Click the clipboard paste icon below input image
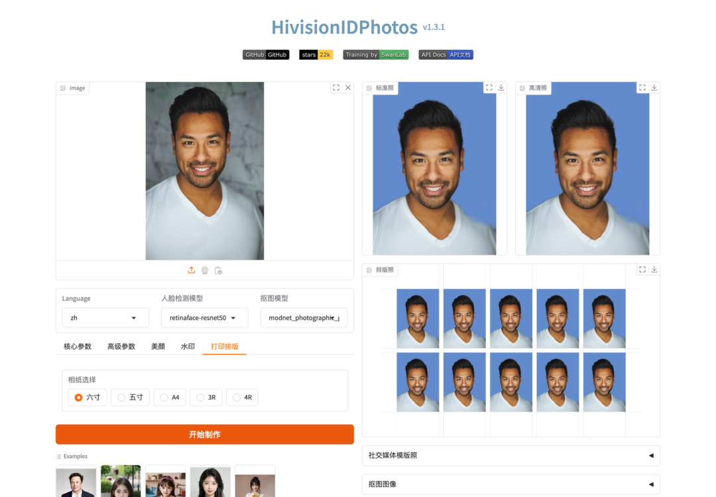716x497 pixels. point(218,270)
